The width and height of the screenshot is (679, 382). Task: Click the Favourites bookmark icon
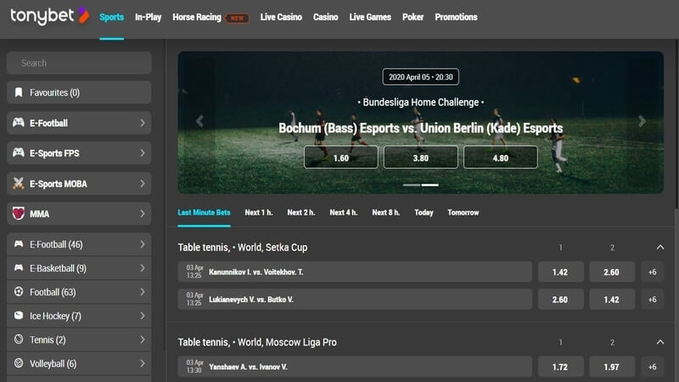[19, 93]
